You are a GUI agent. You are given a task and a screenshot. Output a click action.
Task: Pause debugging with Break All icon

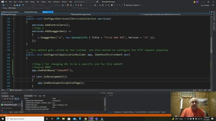(76, 5)
